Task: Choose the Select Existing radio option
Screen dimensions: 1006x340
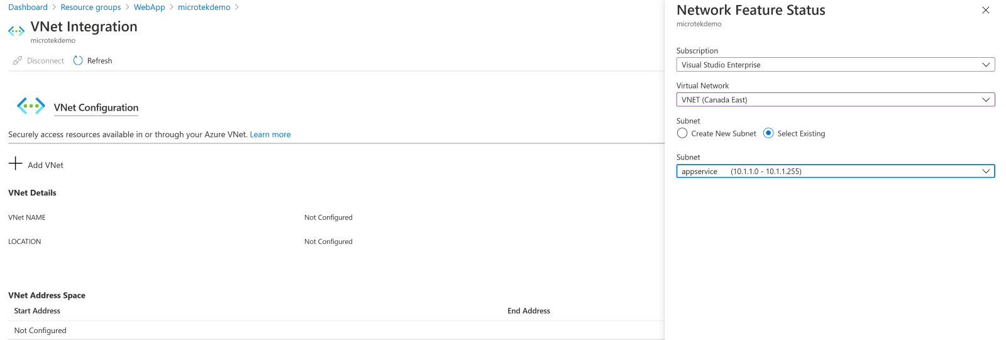Action: 768,133
